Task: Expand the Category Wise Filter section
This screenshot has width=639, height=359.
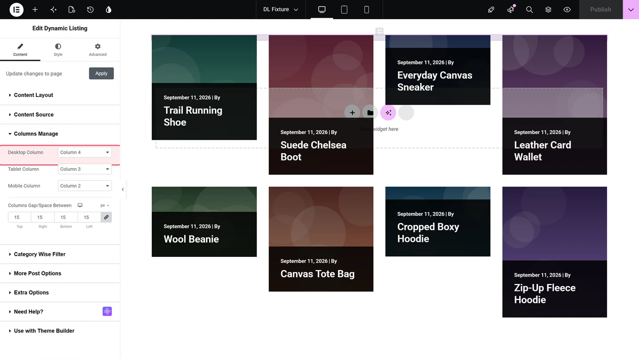Action: tap(60, 254)
